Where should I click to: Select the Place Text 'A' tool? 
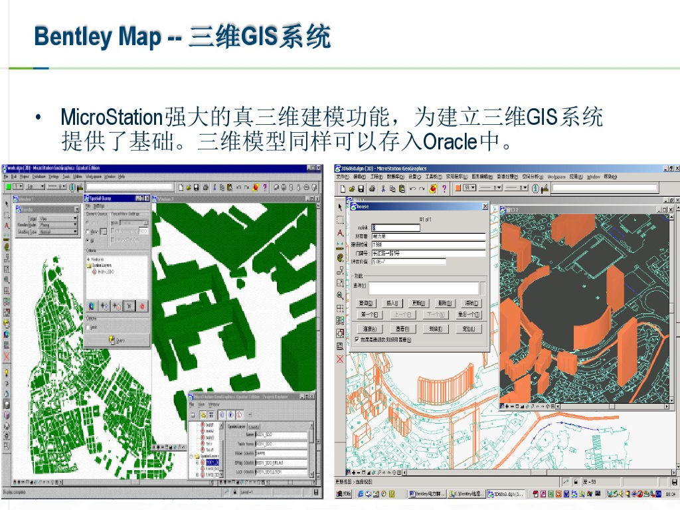[340, 233]
